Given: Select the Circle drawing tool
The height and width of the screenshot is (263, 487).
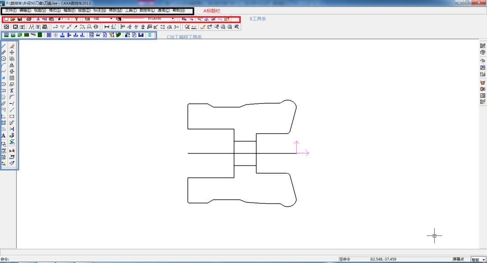Looking at the screenshot, I should pyautogui.click(x=4, y=59).
